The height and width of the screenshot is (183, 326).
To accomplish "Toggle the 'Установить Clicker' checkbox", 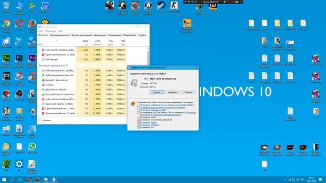I will click(139, 117).
